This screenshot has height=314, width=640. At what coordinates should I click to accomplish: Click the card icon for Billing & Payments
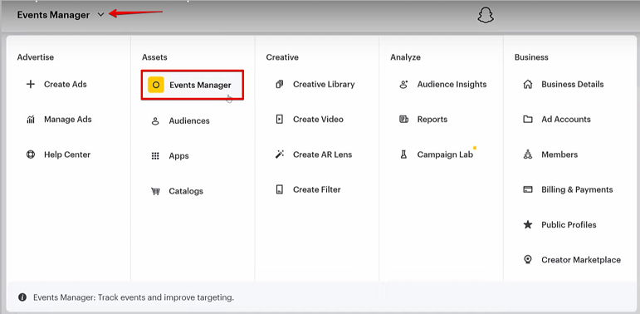click(x=528, y=189)
